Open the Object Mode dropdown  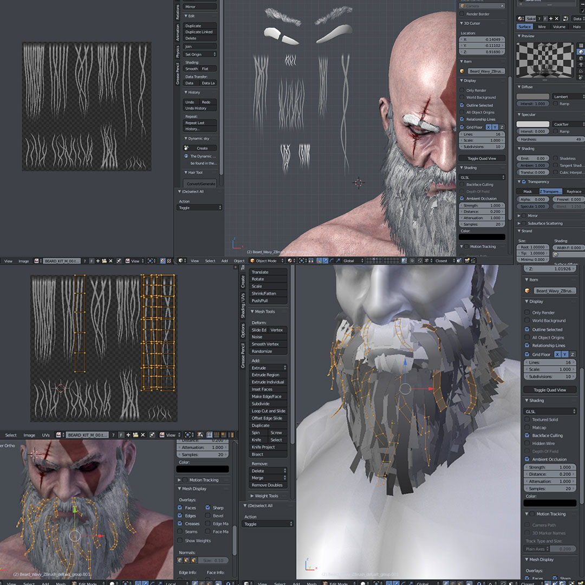[266, 261]
